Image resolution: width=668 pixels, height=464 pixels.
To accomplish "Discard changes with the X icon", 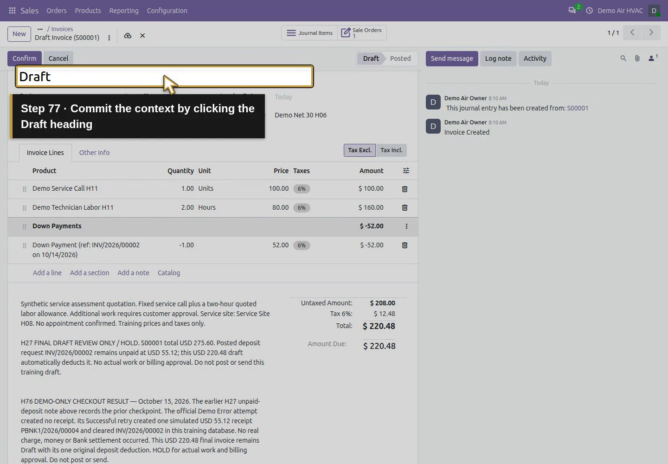I will tap(142, 36).
